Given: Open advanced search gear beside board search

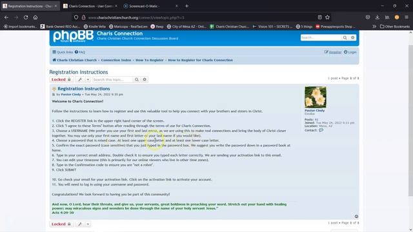Looking at the screenshot, I should click(x=353, y=37).
